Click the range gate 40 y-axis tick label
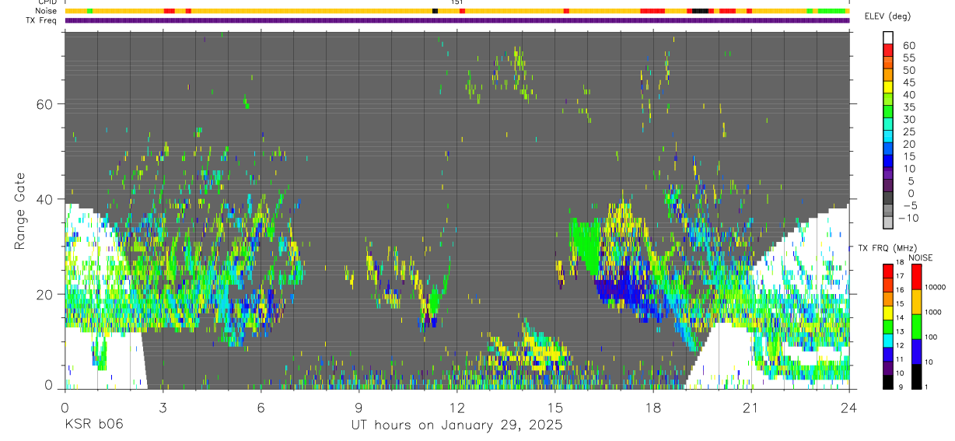The height and width of the screenshot is (441, 955). coord(46,199)
